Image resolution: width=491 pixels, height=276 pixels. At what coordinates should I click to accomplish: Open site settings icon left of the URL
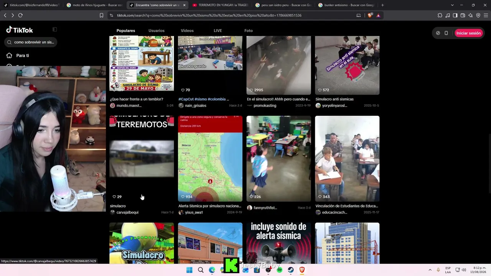tap(111, 15)
